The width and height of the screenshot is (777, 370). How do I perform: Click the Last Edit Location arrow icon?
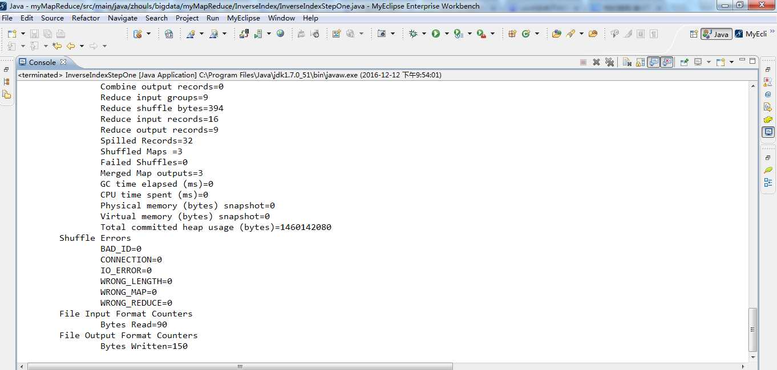tap(57, 46)
